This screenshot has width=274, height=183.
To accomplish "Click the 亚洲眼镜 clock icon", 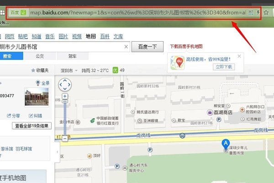I will [139, 121].
